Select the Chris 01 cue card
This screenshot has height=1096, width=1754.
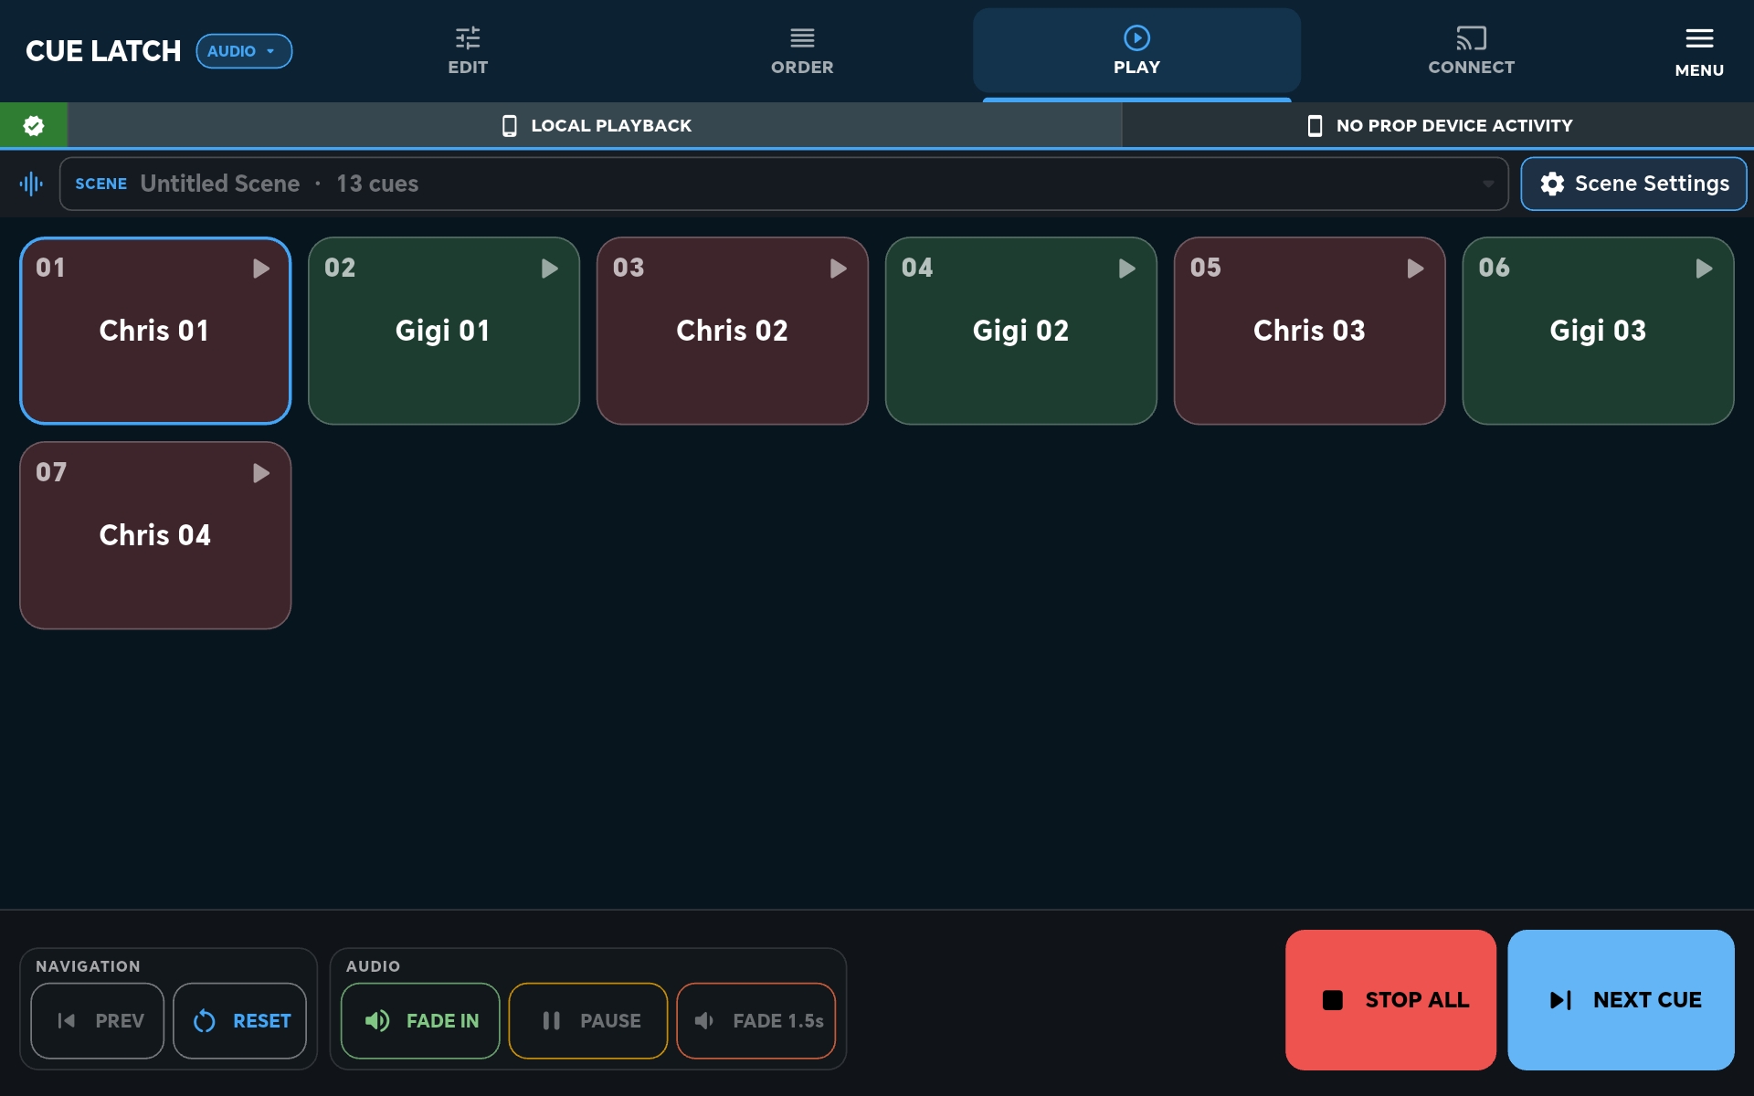[155, 331]
